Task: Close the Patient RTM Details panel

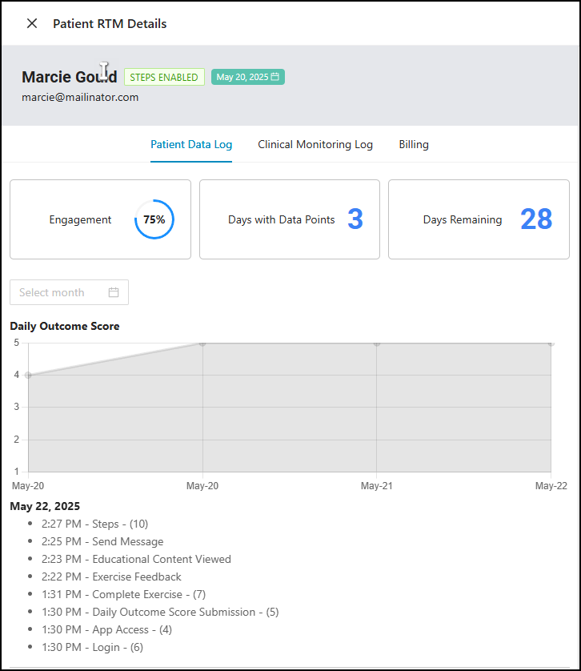Action: point(32,23)
